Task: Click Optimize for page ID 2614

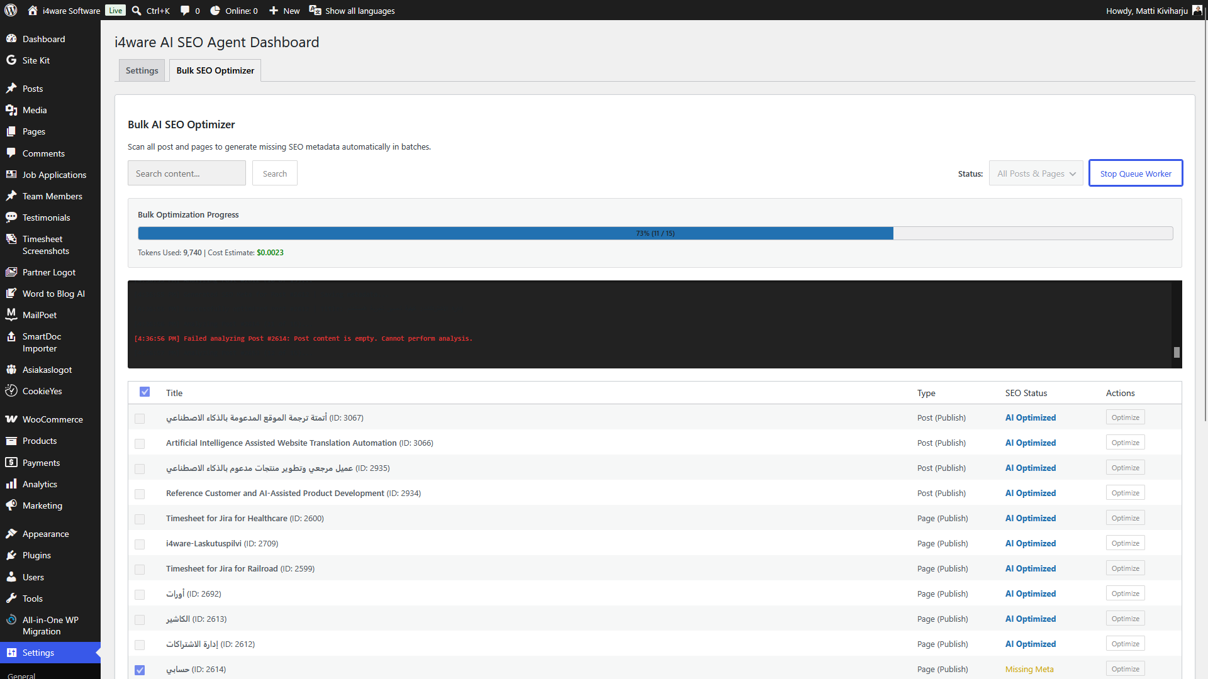Action: 1125,668
